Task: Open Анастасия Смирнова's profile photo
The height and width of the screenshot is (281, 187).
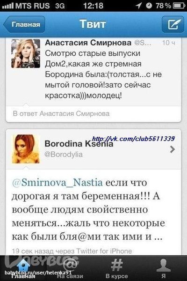Action: click(x=26, y=53)
